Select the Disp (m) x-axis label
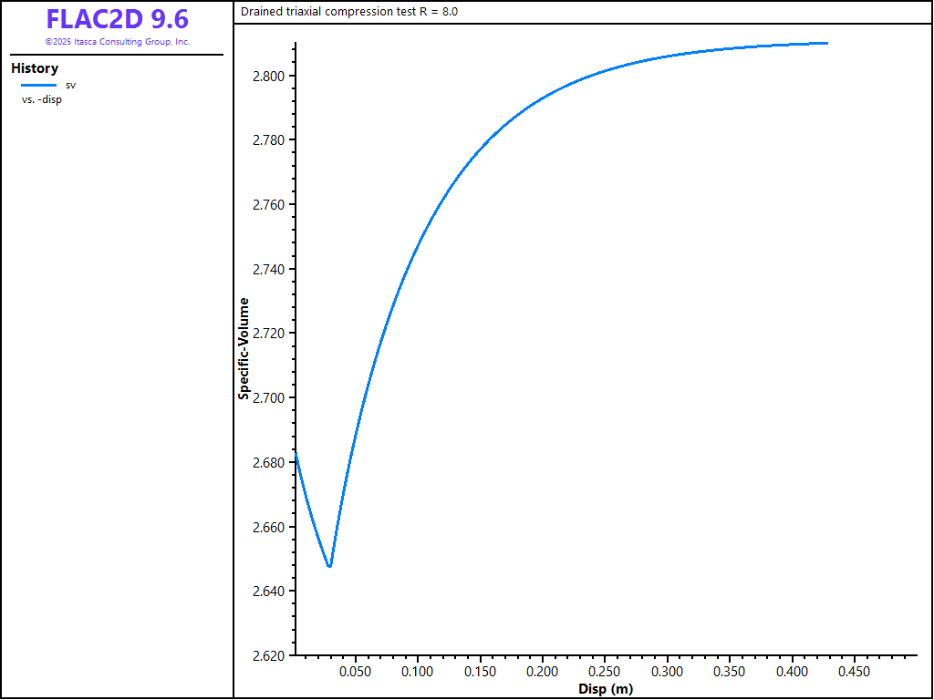The image size is (934, 700). pos(606,689)
